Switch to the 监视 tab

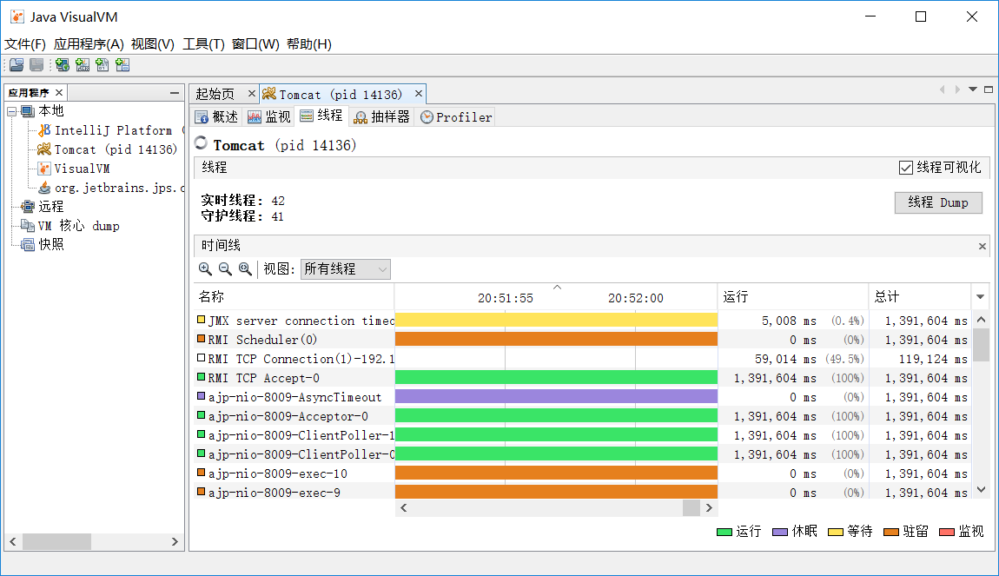point(269,117)
